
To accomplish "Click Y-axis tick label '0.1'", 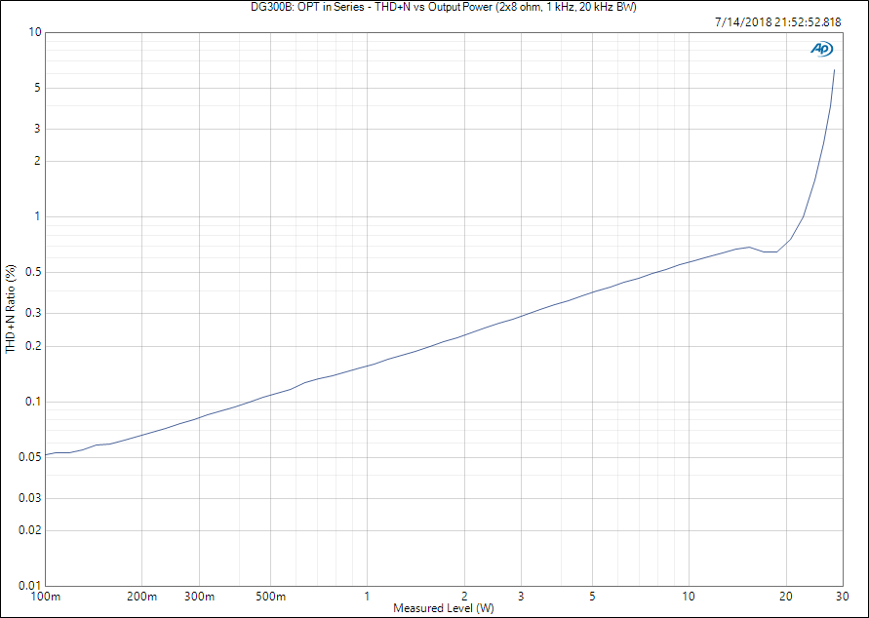I will [x=33, y=402].
